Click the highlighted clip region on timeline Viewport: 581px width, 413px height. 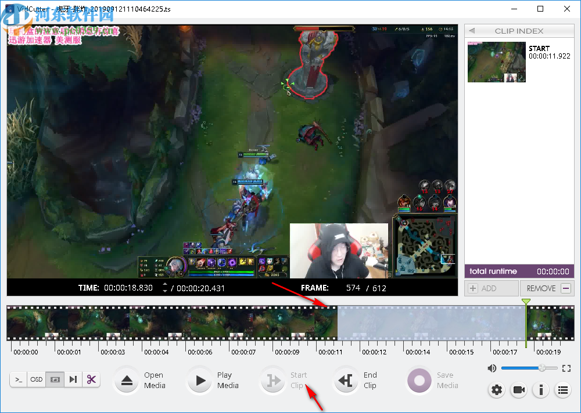[432, 323]
